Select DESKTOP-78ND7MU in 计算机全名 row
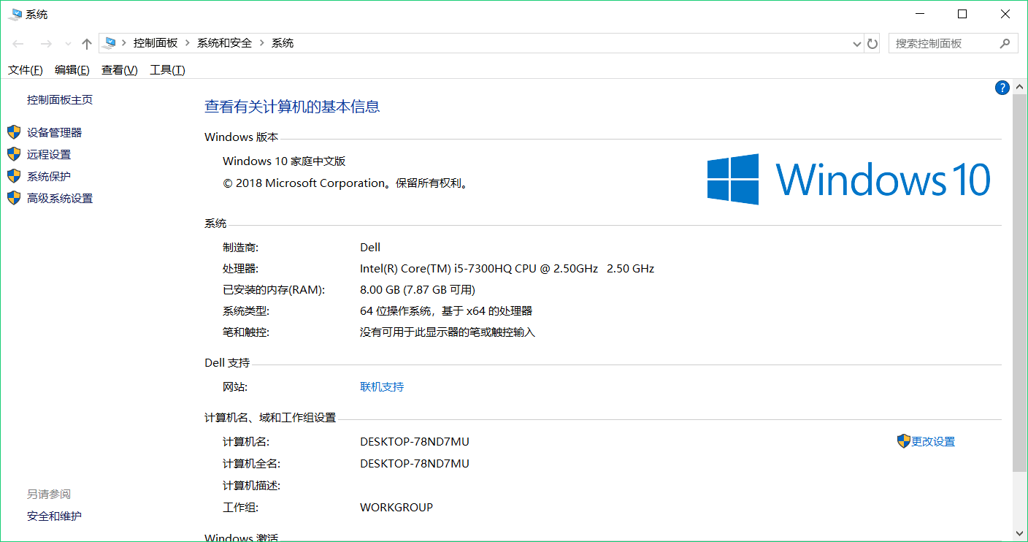 415,464
